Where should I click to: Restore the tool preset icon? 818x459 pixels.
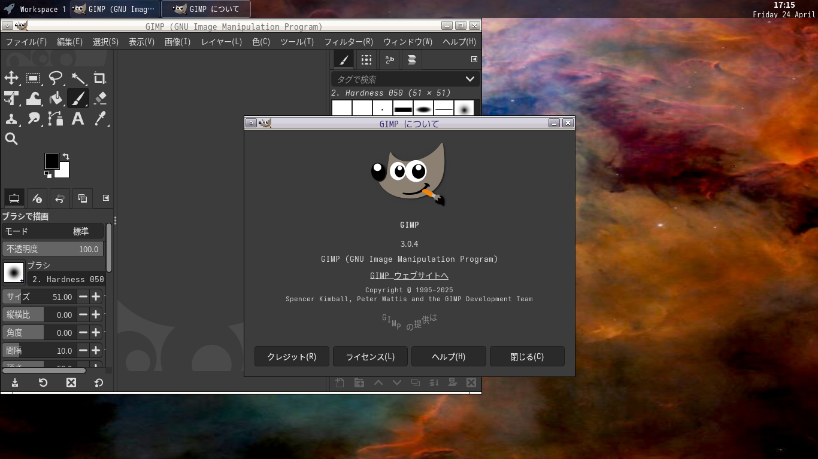point(43,382)
